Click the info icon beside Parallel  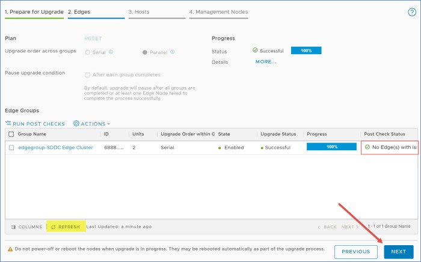[173, 52]
